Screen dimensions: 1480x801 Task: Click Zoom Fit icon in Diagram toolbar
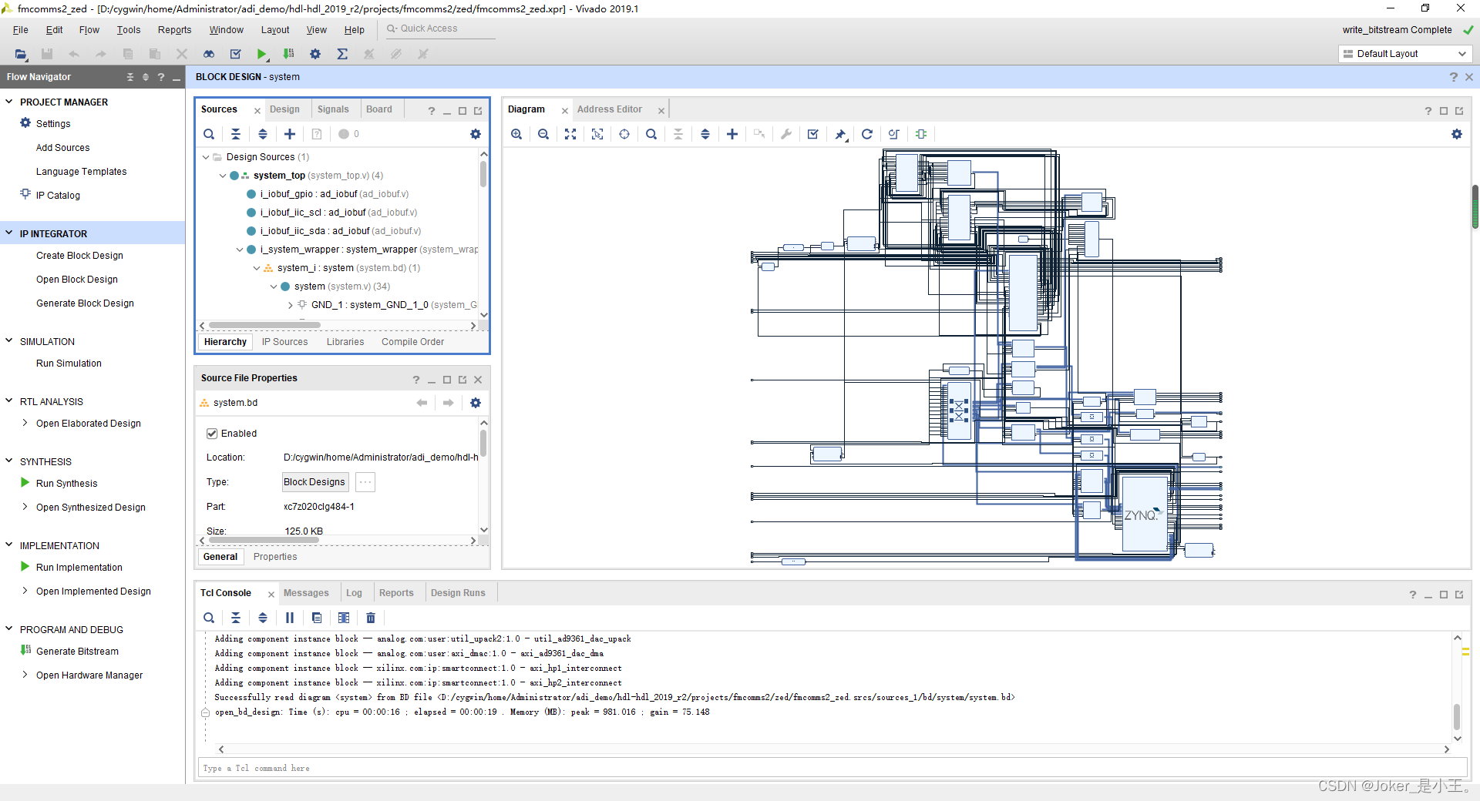[x=570, y=134]
